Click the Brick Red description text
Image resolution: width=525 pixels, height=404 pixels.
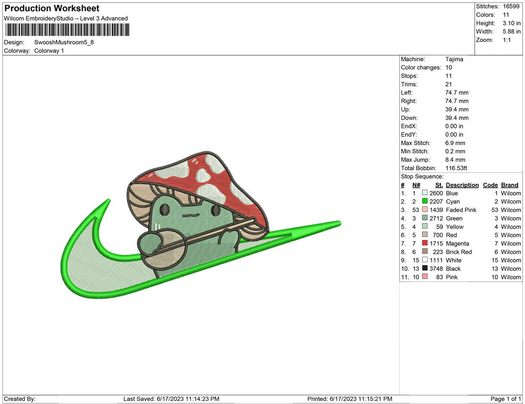[459, 252]
